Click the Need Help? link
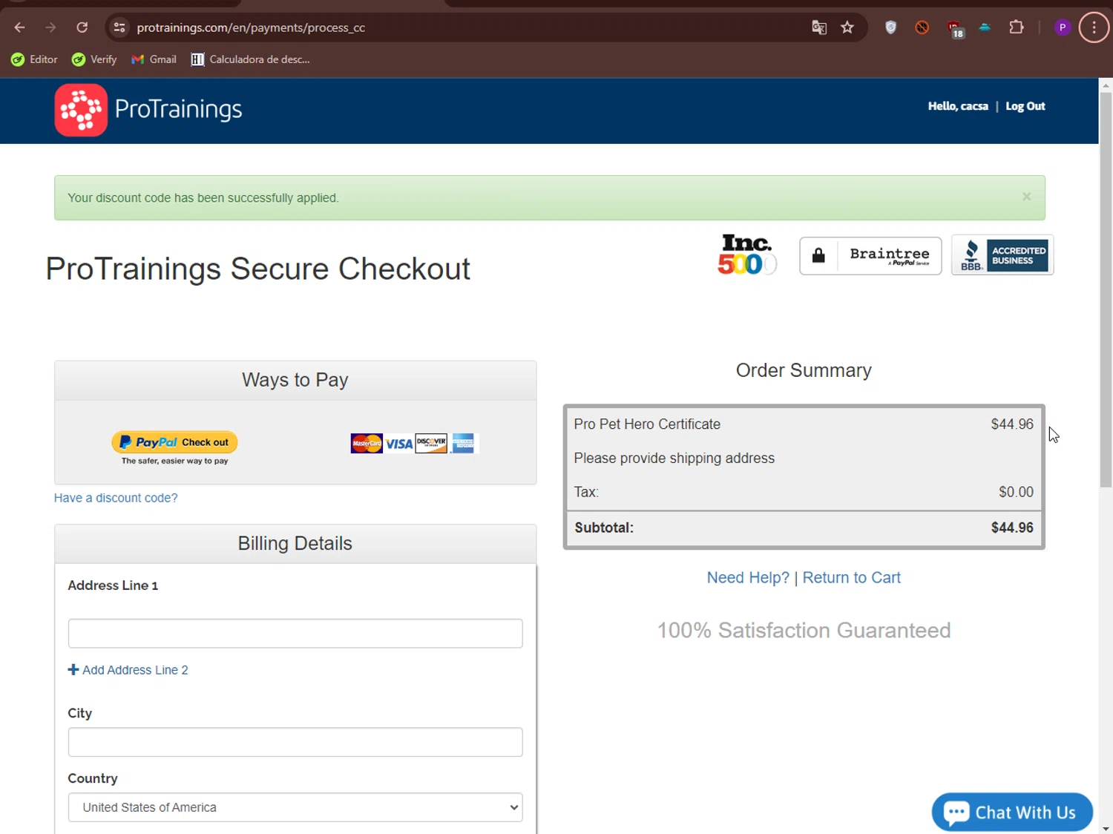The width and height of the screenshot is (1113, 834). 748,577
